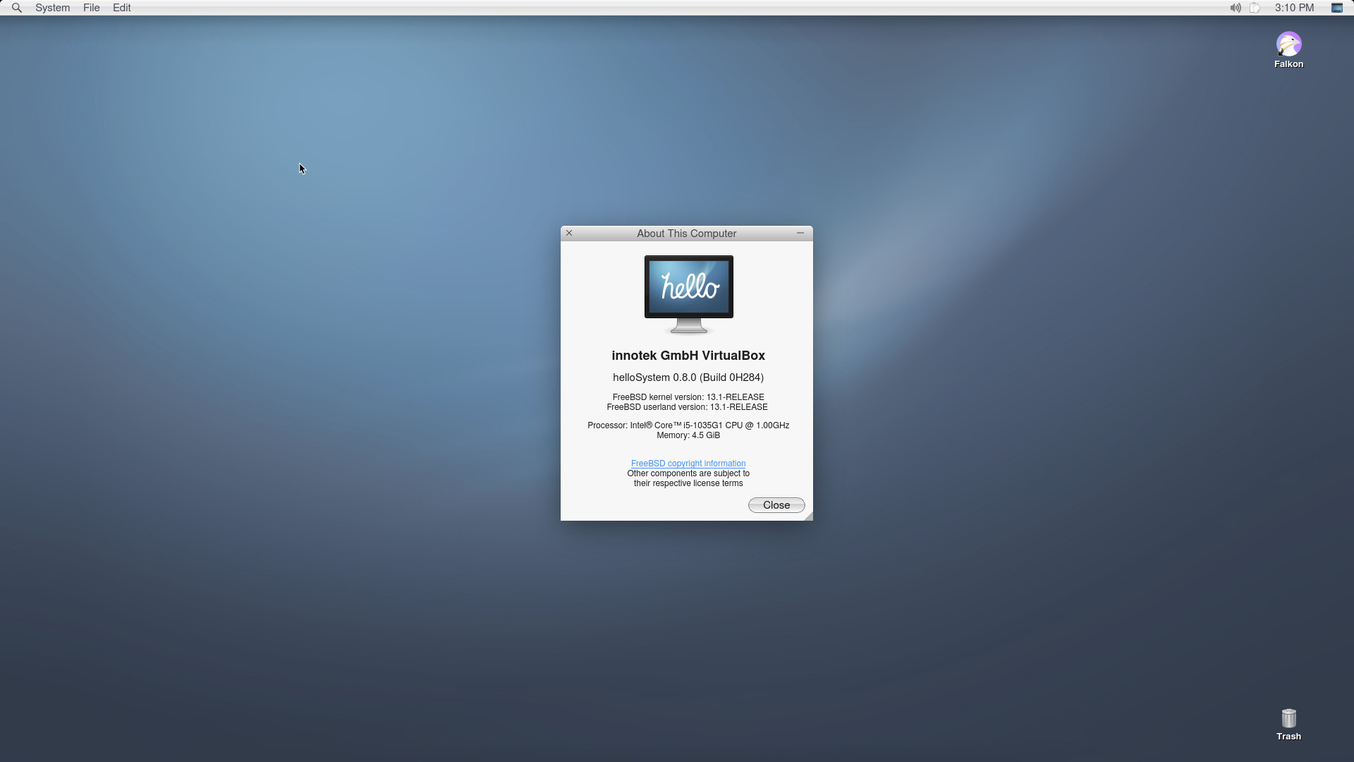Click the 3:10 PM clock

[x=1293, y=8]
